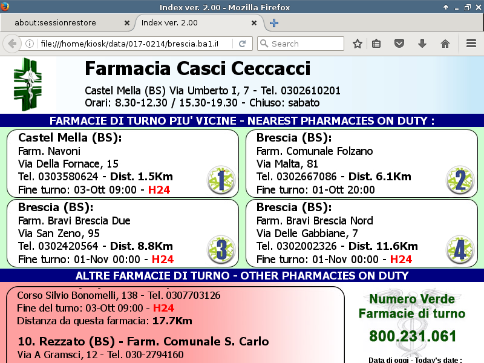Click the number 4 map badge
Image resolution: width=484 pixels, height=363 pixels.
click(x=460, y=249)
